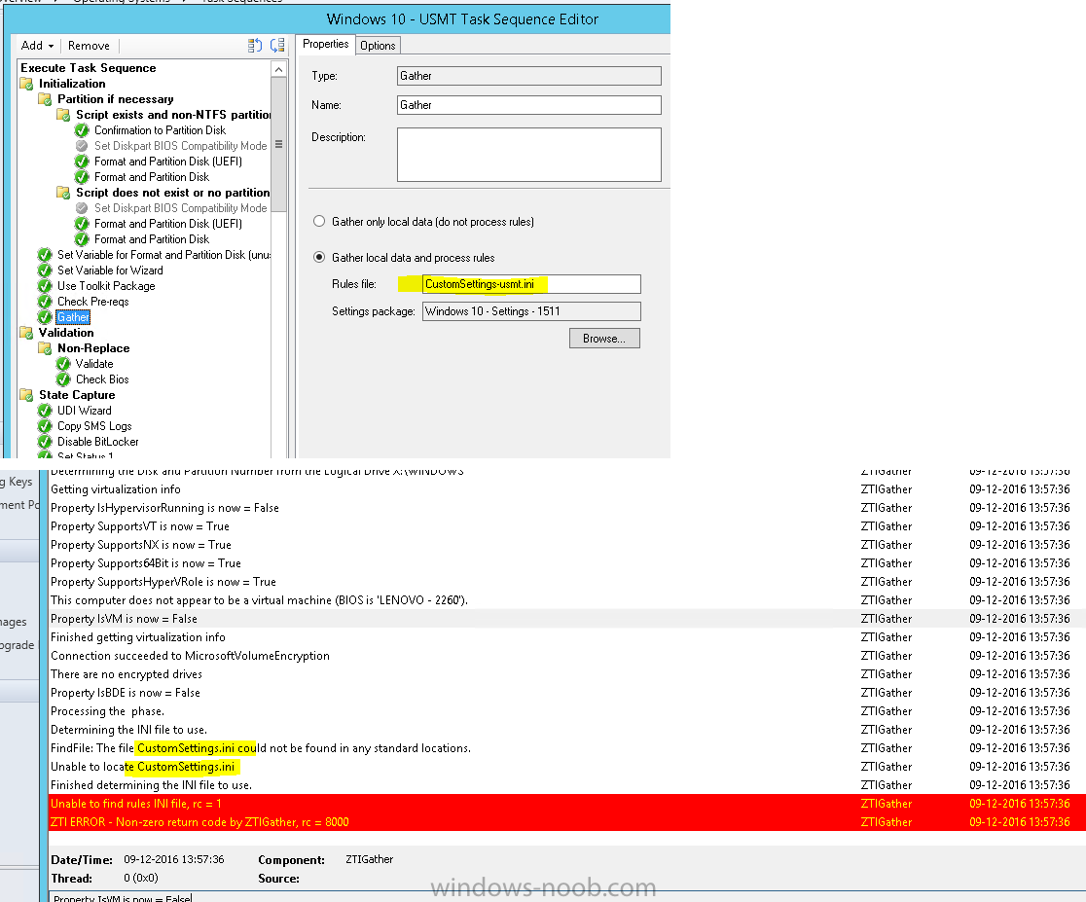Select 'Execute Task Sequence' root item

[x=88, y=68]
